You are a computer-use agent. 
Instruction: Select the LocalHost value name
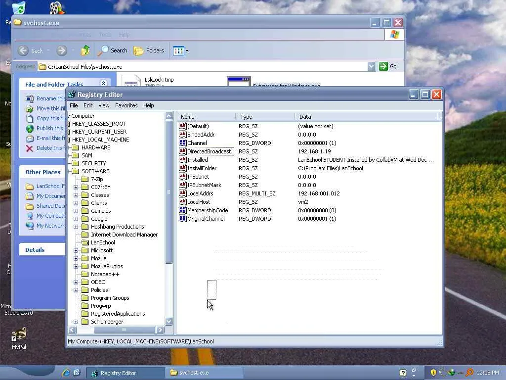[199, 202]
